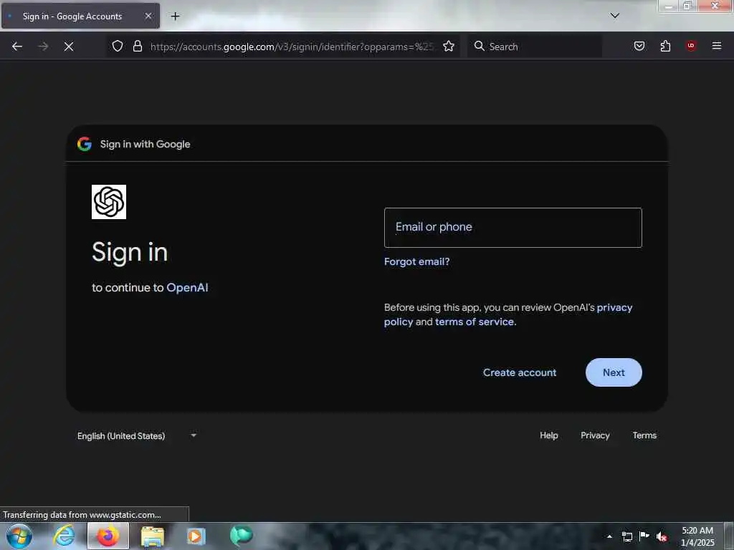Click the Forgot email? link

click(416, 261)
